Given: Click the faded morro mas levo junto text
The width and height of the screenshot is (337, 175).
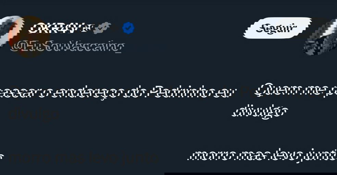Looking at the screenshot, I should click(83, 158).
